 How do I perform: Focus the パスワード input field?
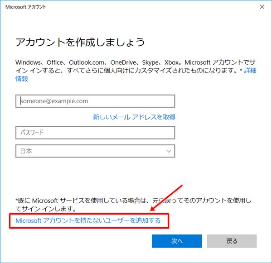95,133
